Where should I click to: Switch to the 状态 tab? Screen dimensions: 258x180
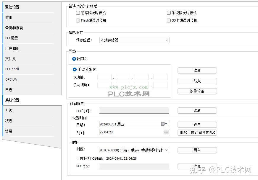[32, 121]
